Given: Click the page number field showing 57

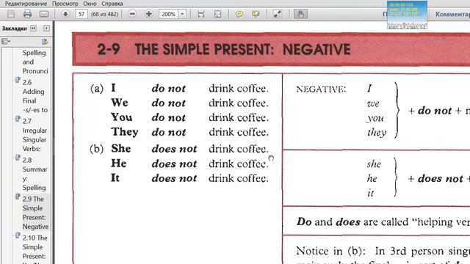Looking at the screenshot, I should (82, 14).
